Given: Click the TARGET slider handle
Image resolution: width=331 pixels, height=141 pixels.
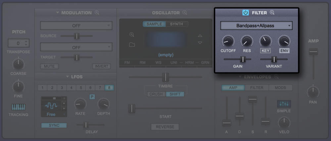Looking at the screenshot, I should tap(77, 57).
